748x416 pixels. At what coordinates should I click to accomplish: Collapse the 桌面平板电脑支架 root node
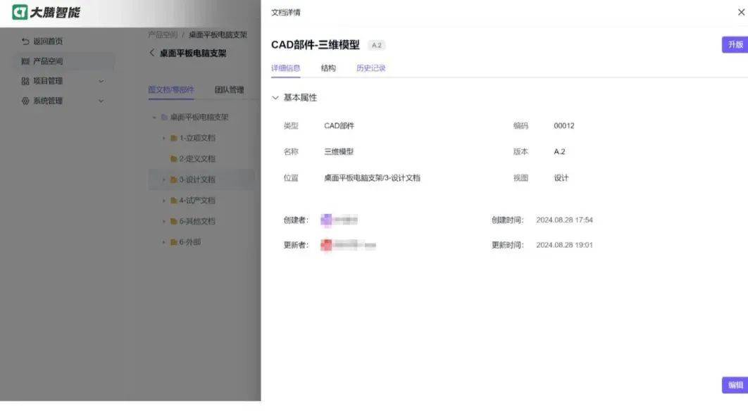[154, 117]
